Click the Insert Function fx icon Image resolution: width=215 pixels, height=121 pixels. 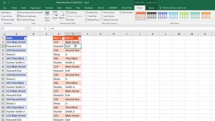tap(45, 28)
